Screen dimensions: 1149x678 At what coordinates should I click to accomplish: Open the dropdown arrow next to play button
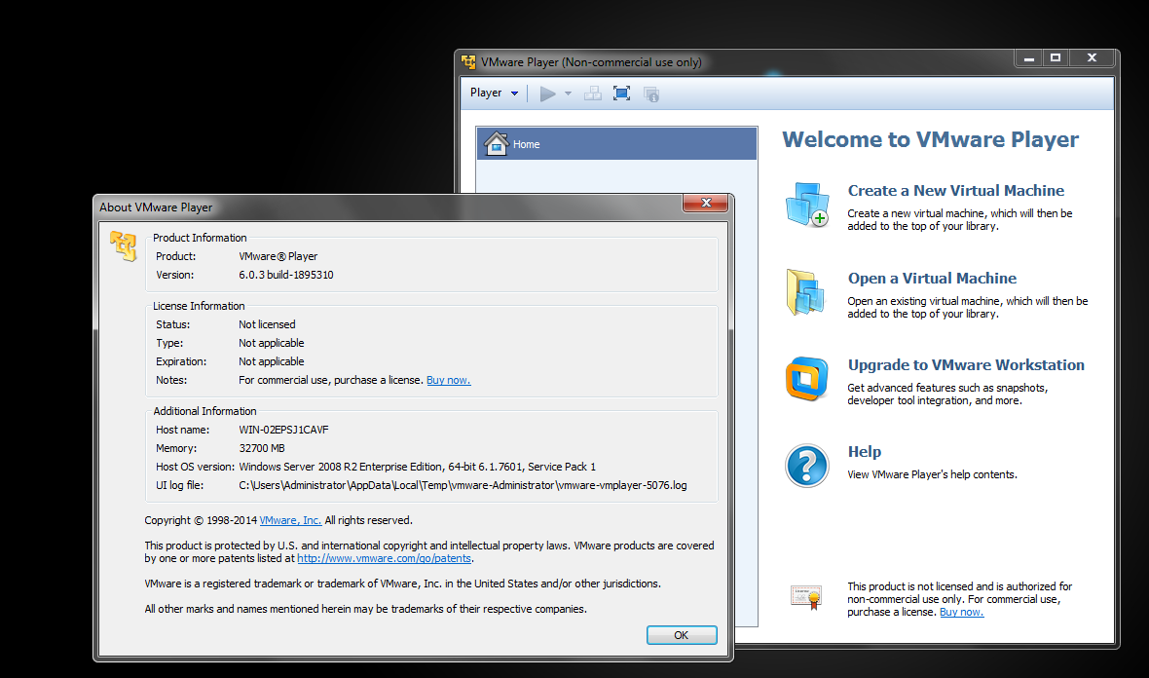click(568, 94)
